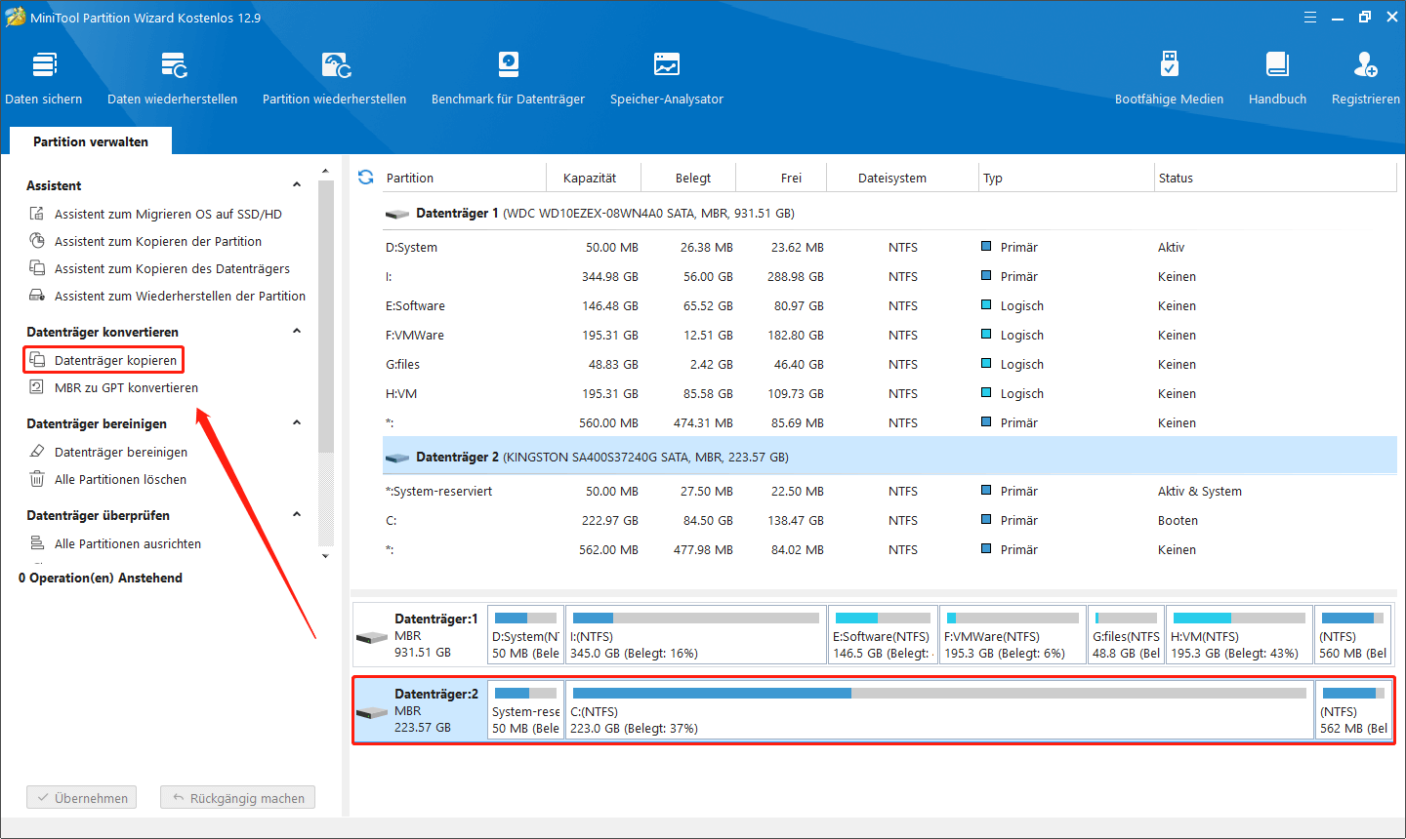1406x839 pixels.
Task: Click the trash icon for Alle Partitionen löschen
Action: [37, 479]
